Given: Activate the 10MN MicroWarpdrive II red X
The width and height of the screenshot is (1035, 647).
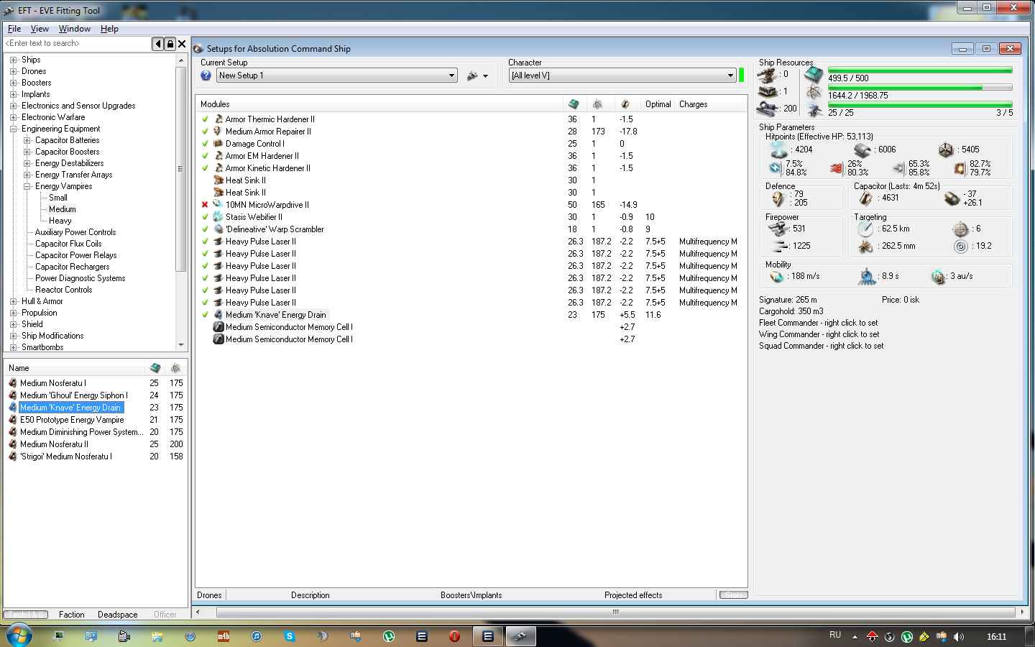Looking at the screenshot, I should [x=205, y=205].
